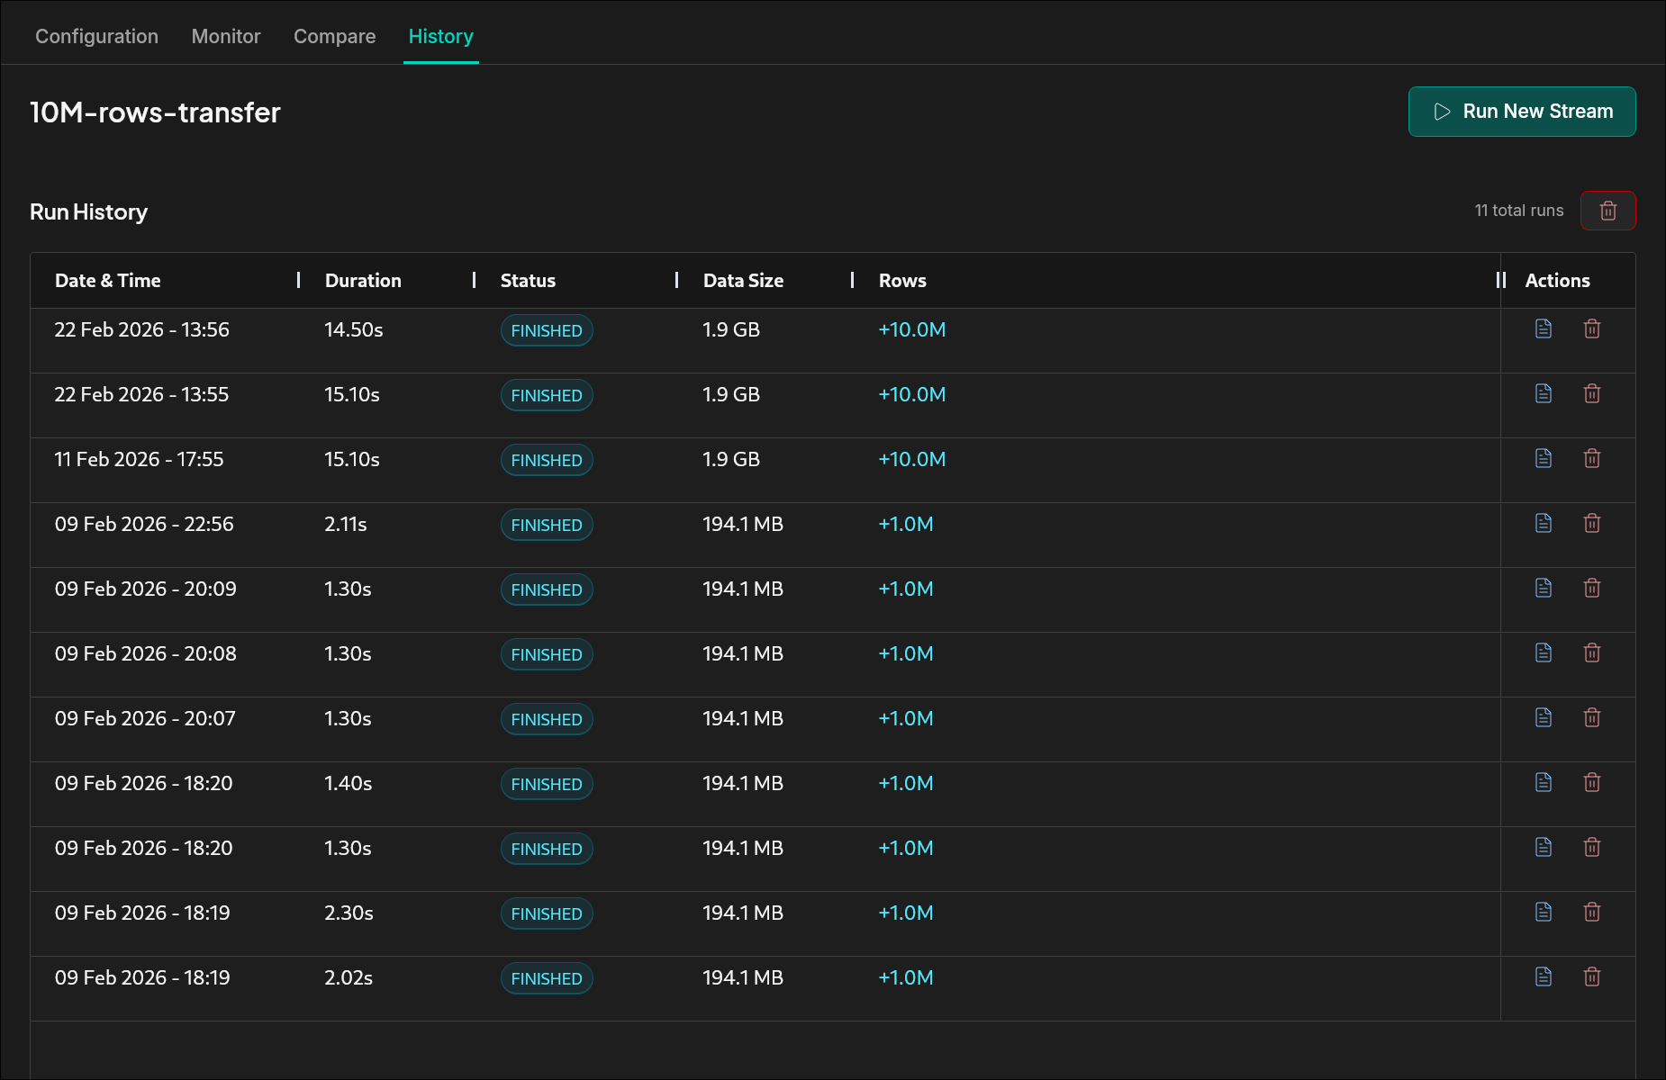Delete the 22 Feb 2026 13:55 run
The height and width of the screenshot is (1080, 1666).
point(1592,393)
